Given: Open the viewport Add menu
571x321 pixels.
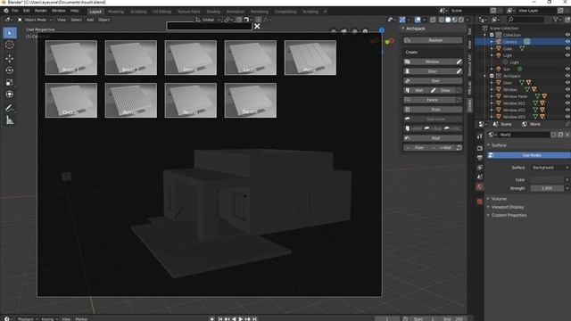Looking at the screenshot, I should click(90, 20).
